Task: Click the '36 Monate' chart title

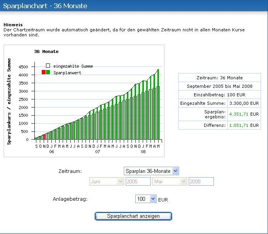Action: tap(46, 51)
